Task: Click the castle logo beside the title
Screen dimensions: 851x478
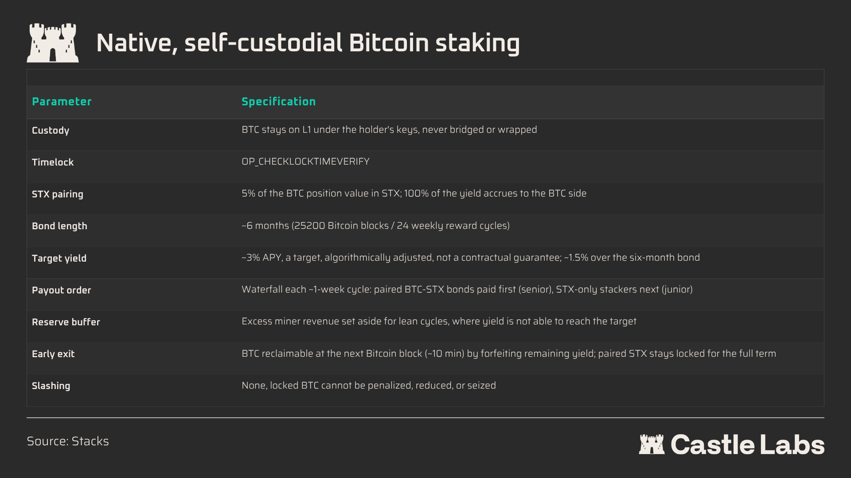Action: [53, 43]
